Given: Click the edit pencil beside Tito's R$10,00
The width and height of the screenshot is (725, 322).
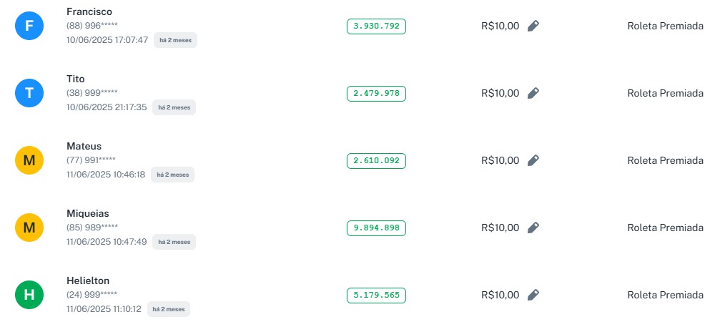Looking at the screenshot, I should click(x=533, y=94).
